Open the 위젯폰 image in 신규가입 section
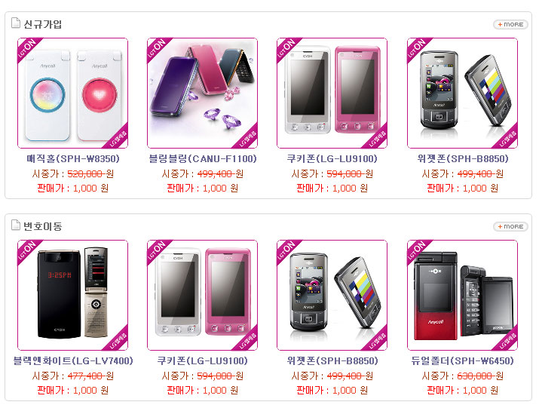This screenshot has width=539, height=411. pos(462,94)
